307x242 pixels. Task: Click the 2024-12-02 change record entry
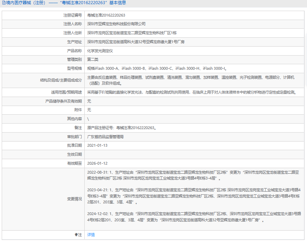pos(194,217)
